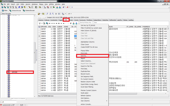Image resolution: width=170 pixels, height=106 pixels.
Task: Refresh the data grid
Action: tap(71, 23)
